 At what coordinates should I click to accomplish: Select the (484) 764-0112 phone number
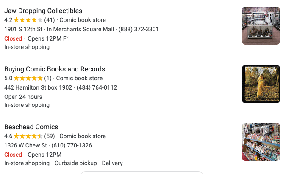97,87
